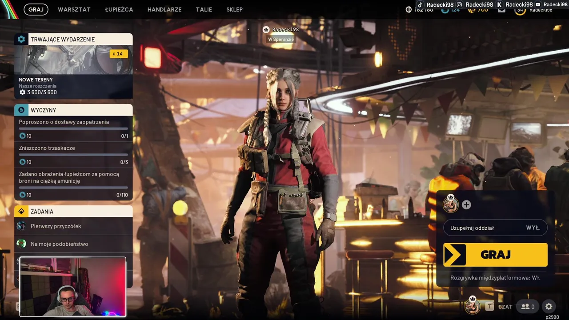The height and width of the screenshot is (320, 569).
Task: Open the SKLEP tab
Action: (x=234, y=9)
